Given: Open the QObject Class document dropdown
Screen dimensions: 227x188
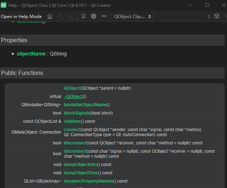Looking at the screenshot, I should (x=133, y=17).
